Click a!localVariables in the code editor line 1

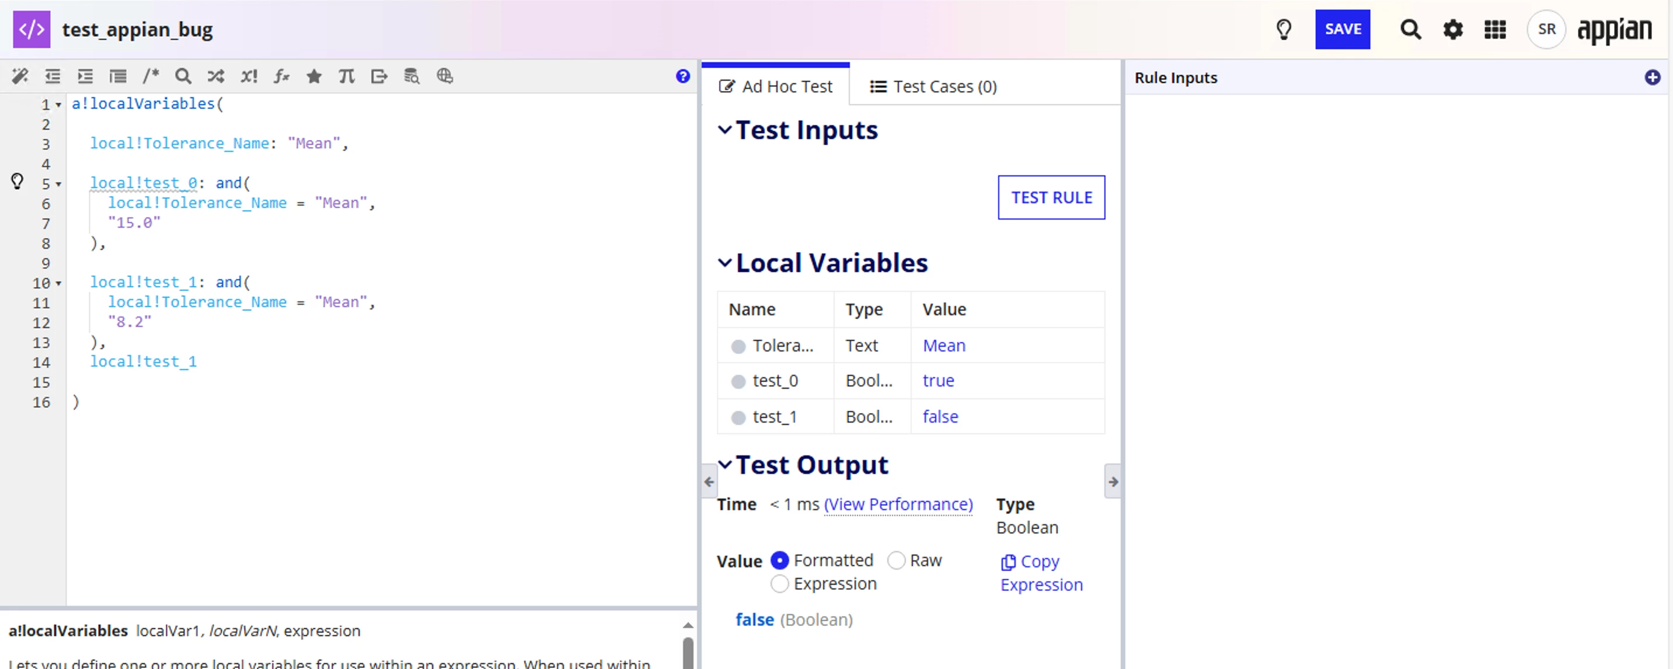143,104
